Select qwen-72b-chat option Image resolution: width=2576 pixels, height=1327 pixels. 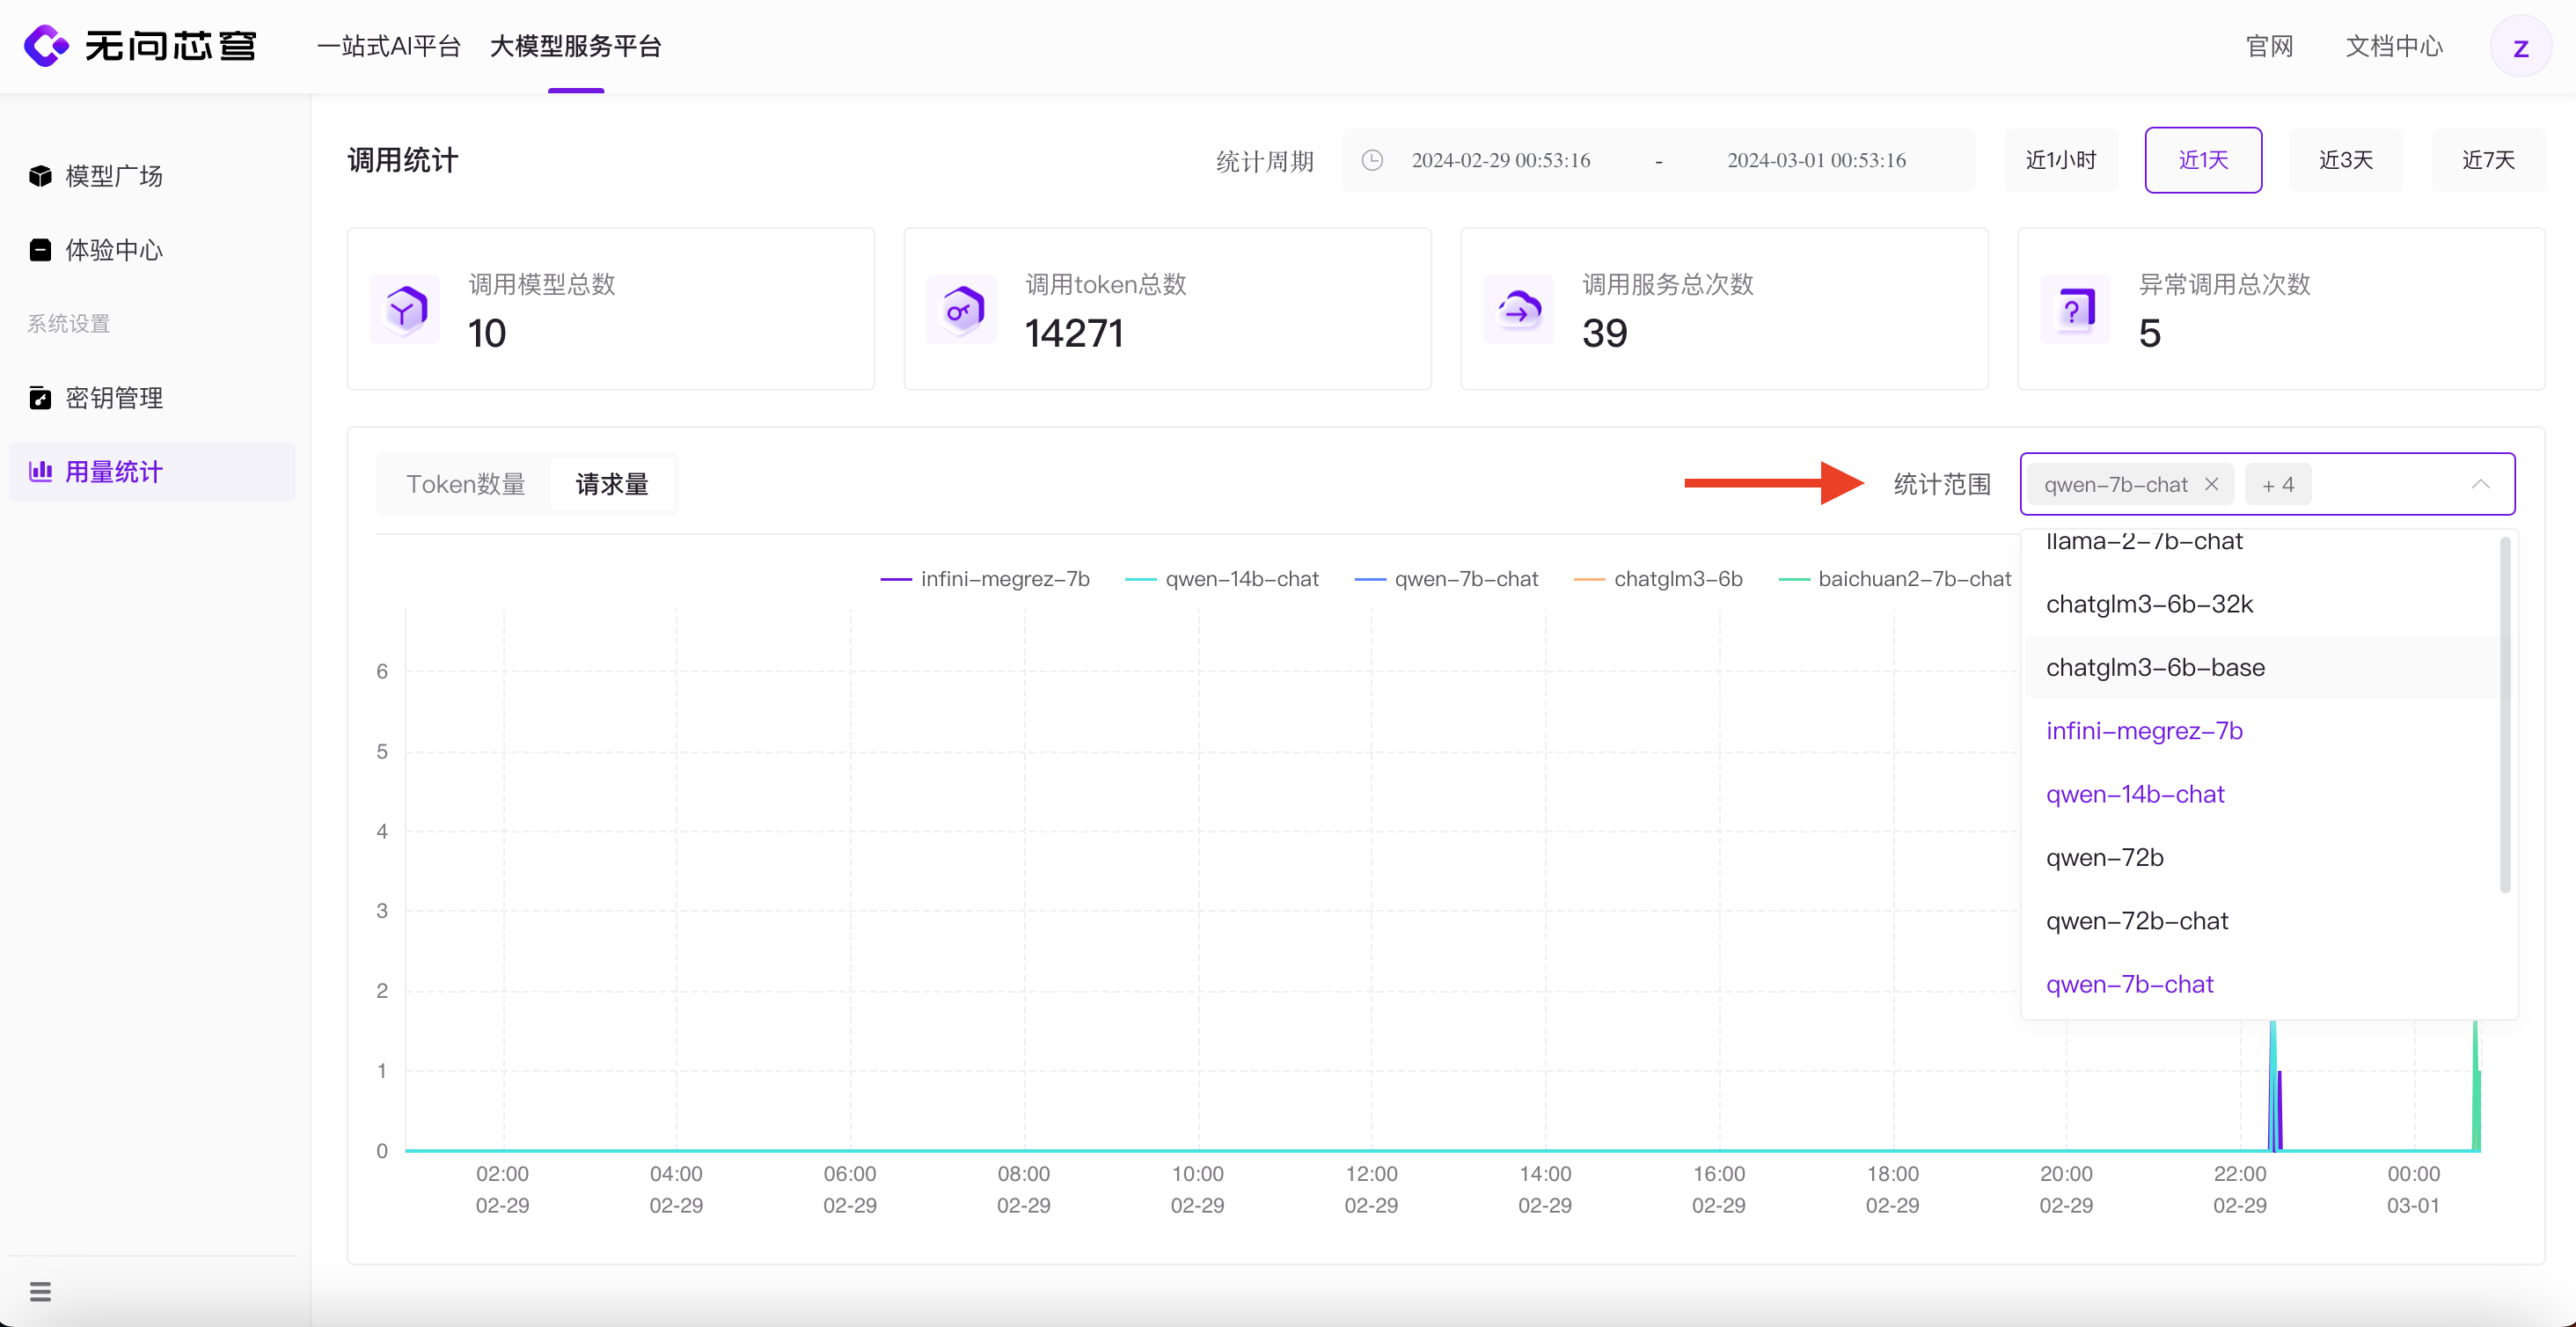2260,921
